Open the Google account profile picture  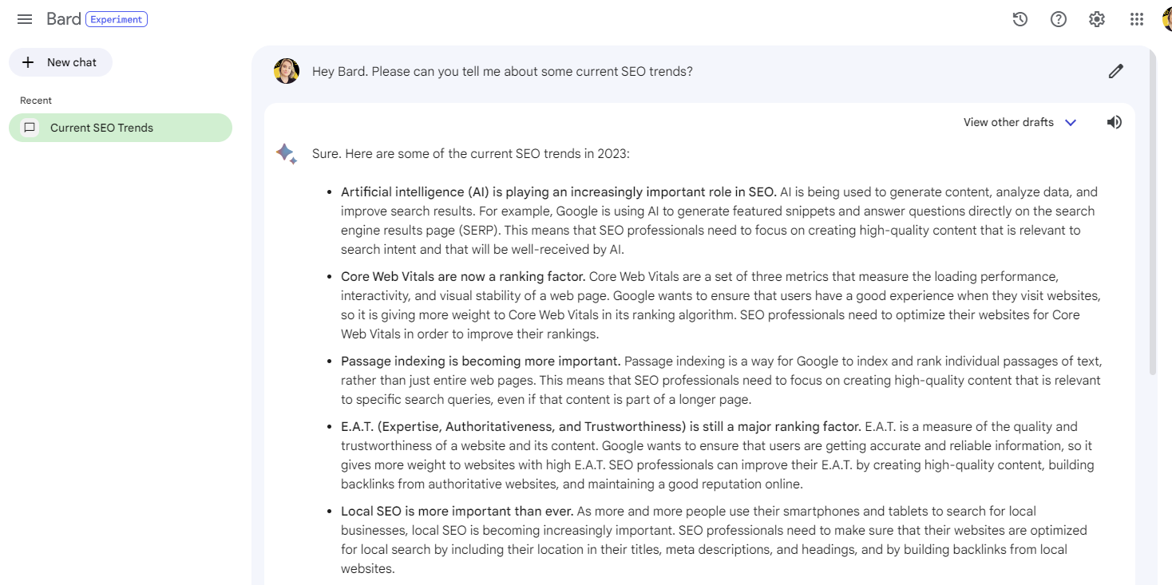point(1167,19)
